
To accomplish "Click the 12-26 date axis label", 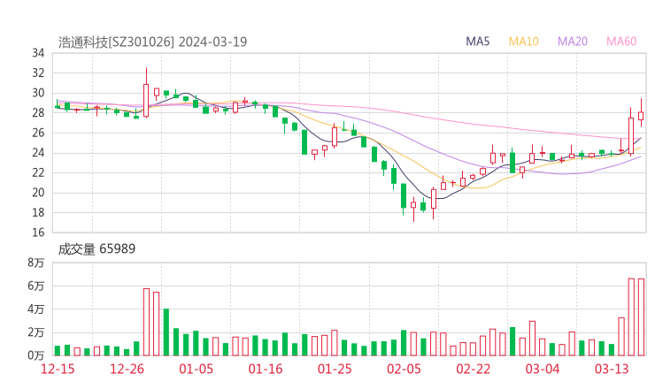I will click(127, 369).
